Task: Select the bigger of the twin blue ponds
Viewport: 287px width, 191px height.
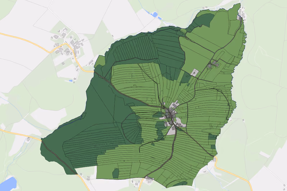Action: (155, 14)
